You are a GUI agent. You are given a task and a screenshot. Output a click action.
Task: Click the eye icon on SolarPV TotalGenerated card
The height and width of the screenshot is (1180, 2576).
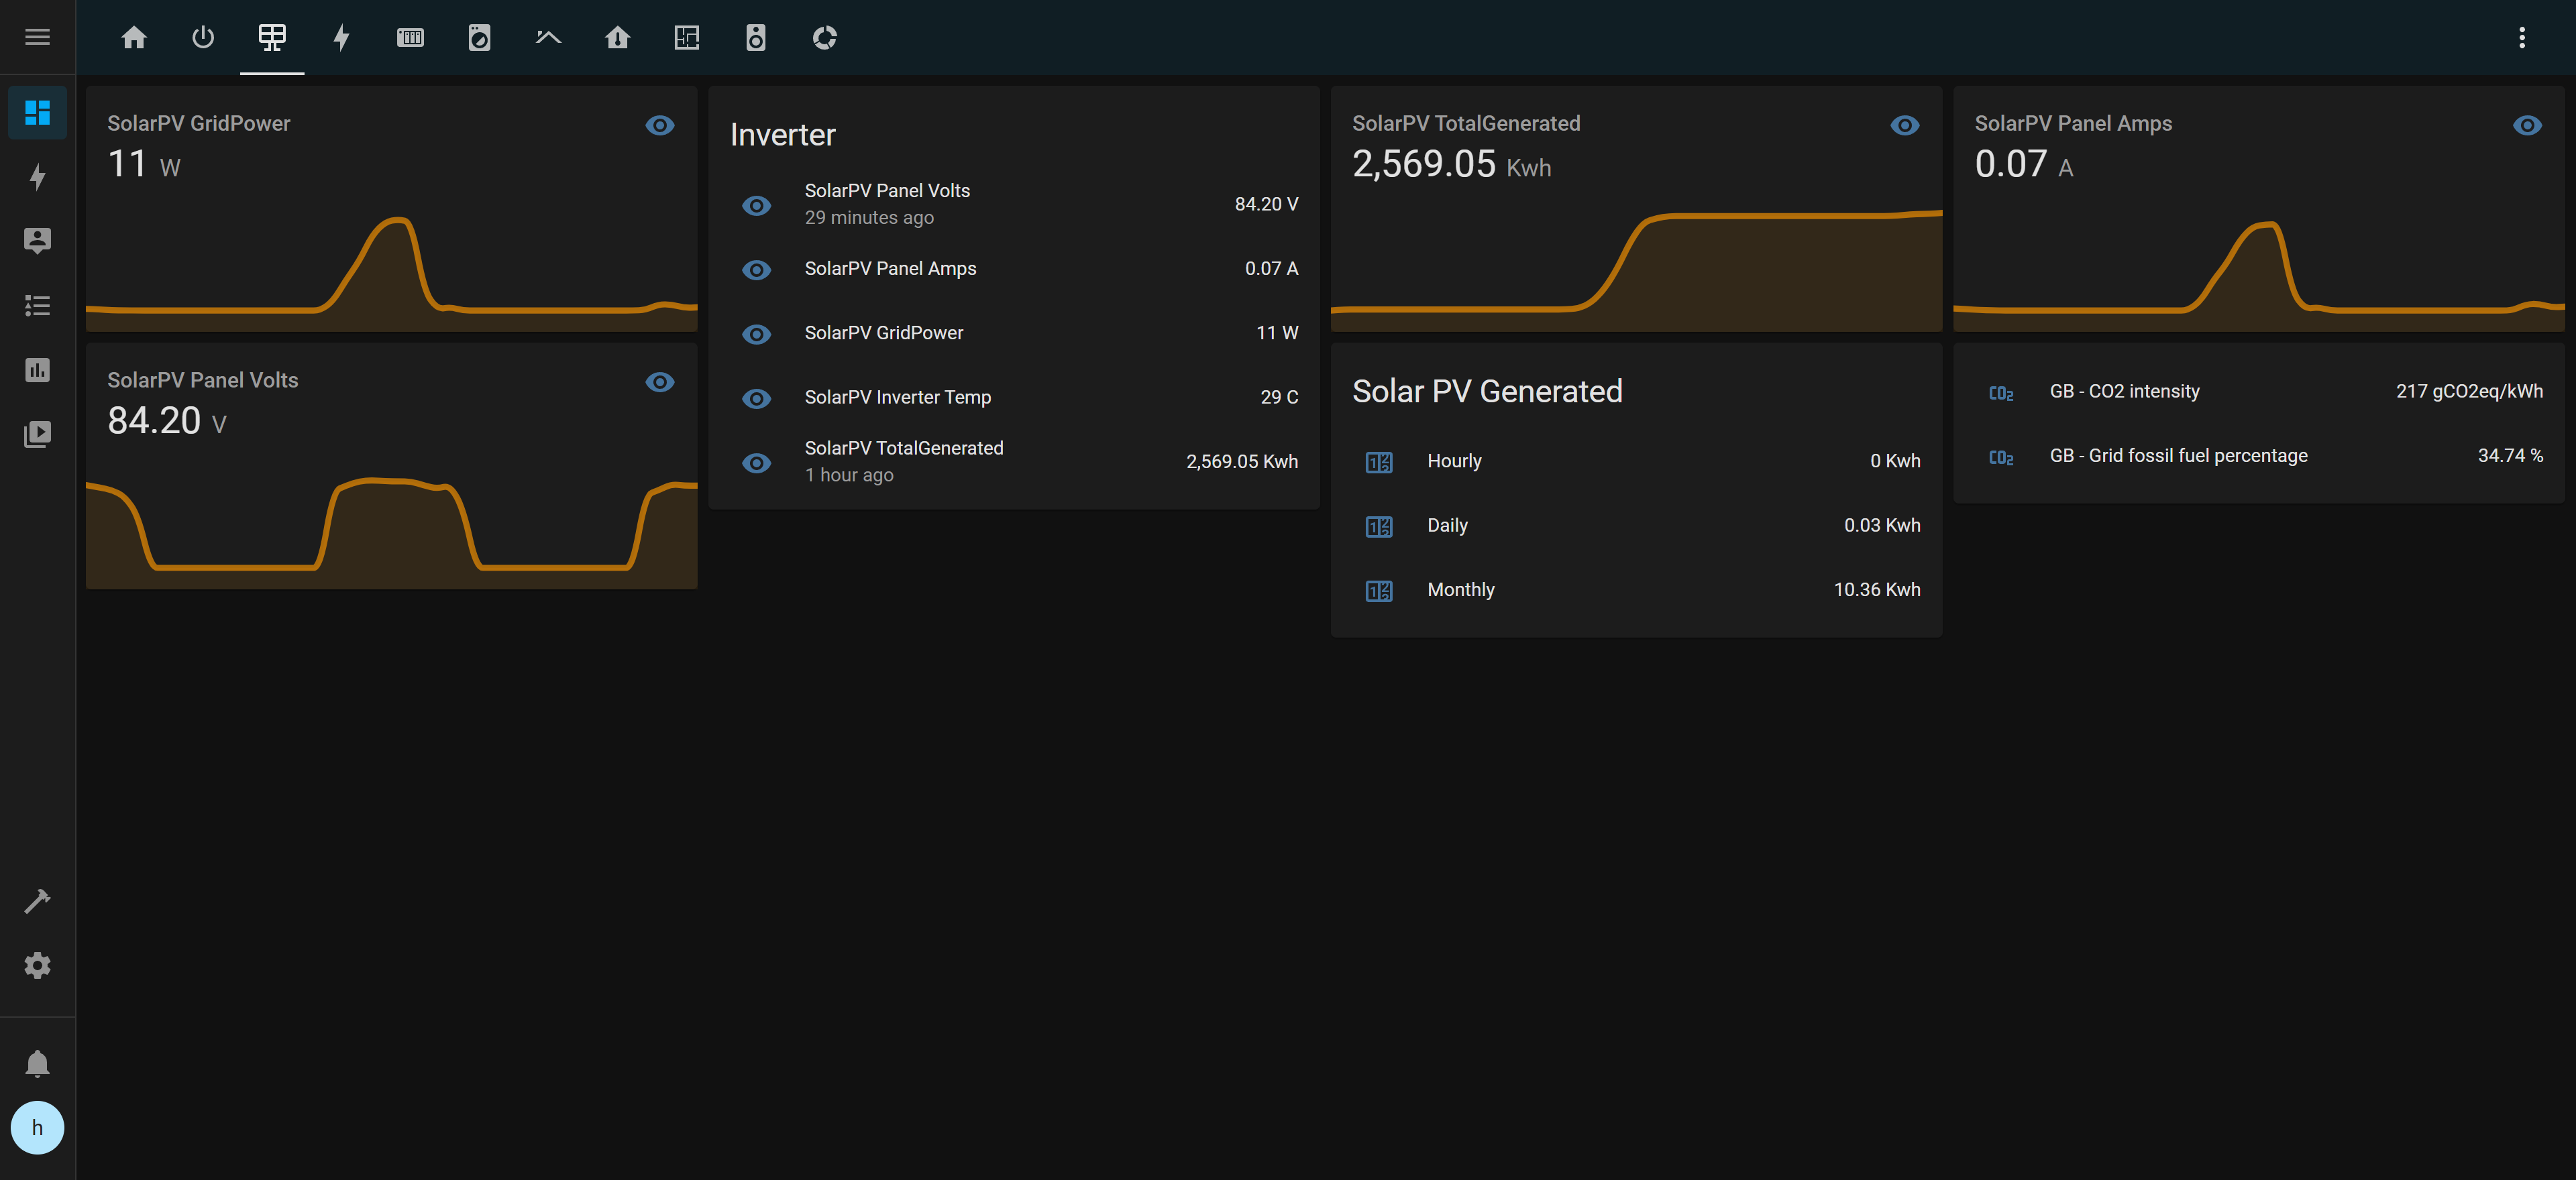tap(1904, 125)
